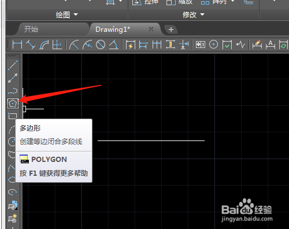Click the dimension Inspection tool
The height and width of the screenshot is (229, 289).
click(227, 45)
